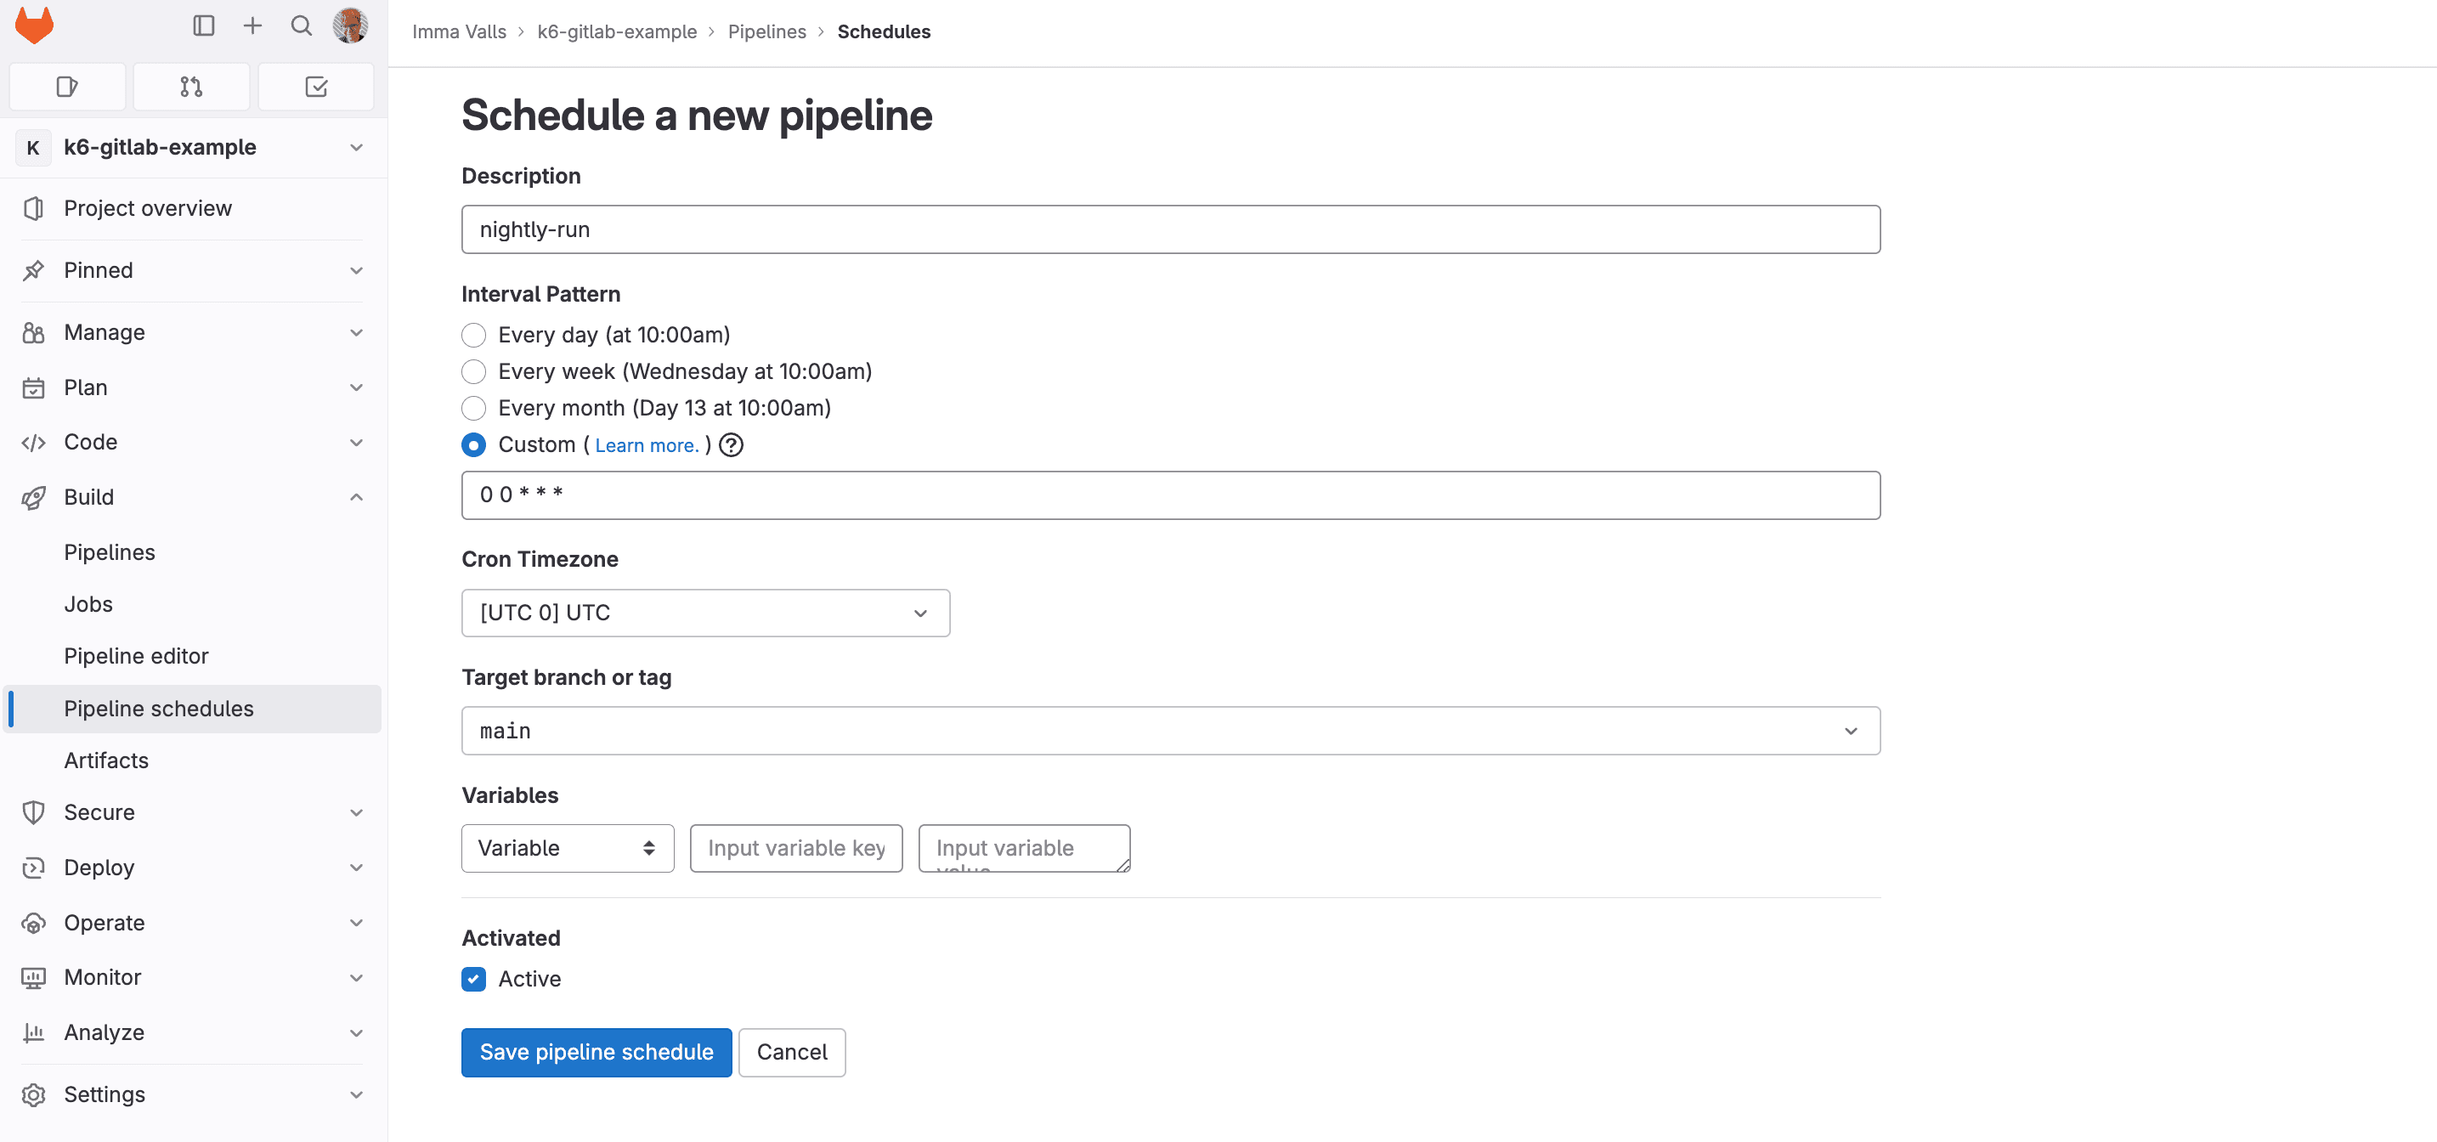Navigate to Schedules via the breadcrumb
The width and height of the screenshot is (2437, 1142).
point(884,31)
